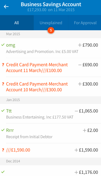Click red question mark beside 10 March payment
The image size is (101, 176).
pyautogui.click(x=3, y=84)
